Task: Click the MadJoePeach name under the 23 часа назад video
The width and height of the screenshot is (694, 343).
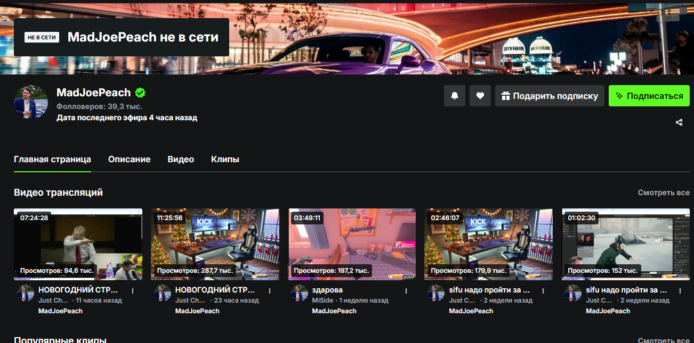Action: (x=197, y=311)
